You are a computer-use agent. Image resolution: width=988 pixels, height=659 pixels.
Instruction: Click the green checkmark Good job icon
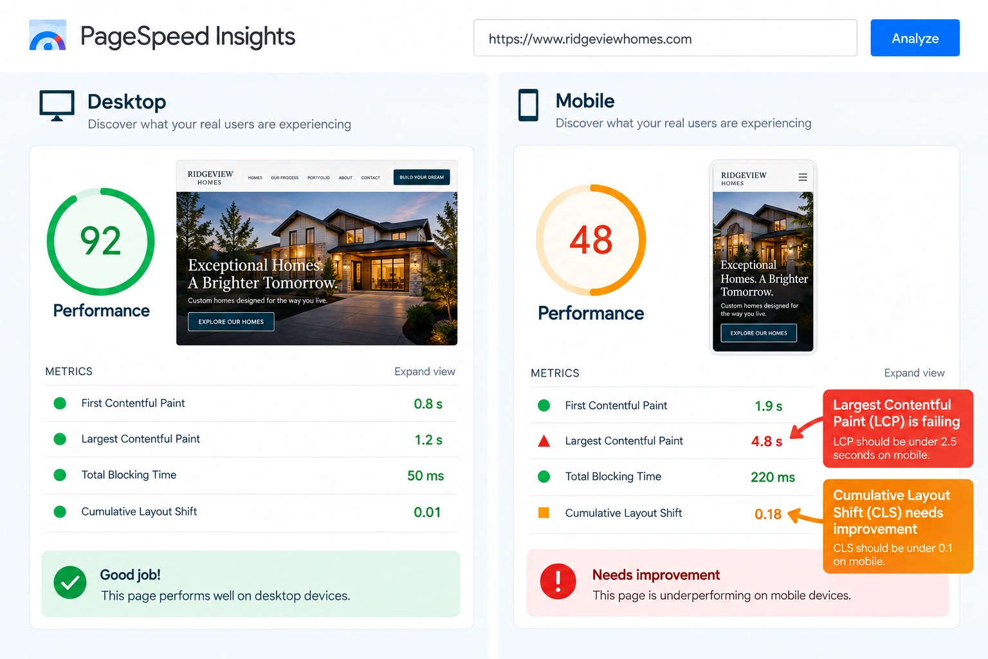[x=70, y=583]
